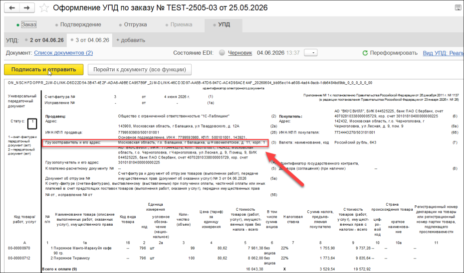Click seller INN/KPP 7799593980/500101001
Screen dimensions: 464x273
click(139, 133)
